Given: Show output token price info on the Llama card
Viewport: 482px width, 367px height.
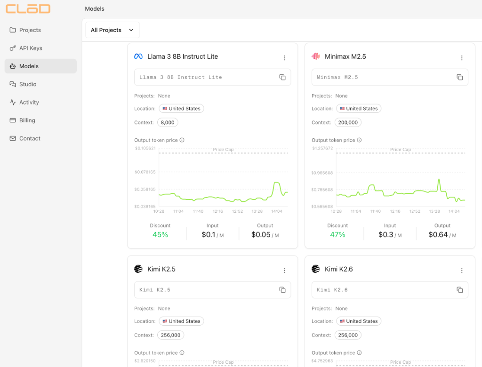Looking at the screenshot, I should (182, 140).
